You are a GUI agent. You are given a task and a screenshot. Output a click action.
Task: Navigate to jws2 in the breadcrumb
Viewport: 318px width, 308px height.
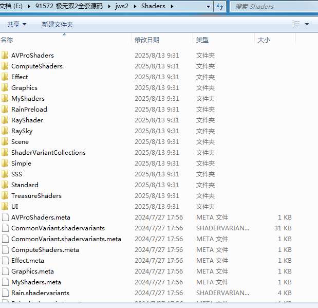[122, 7]
